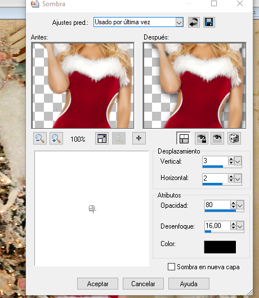Click the zoom out magnifier icon
Screen dimensions: 259x298
(x=40, y=138)
